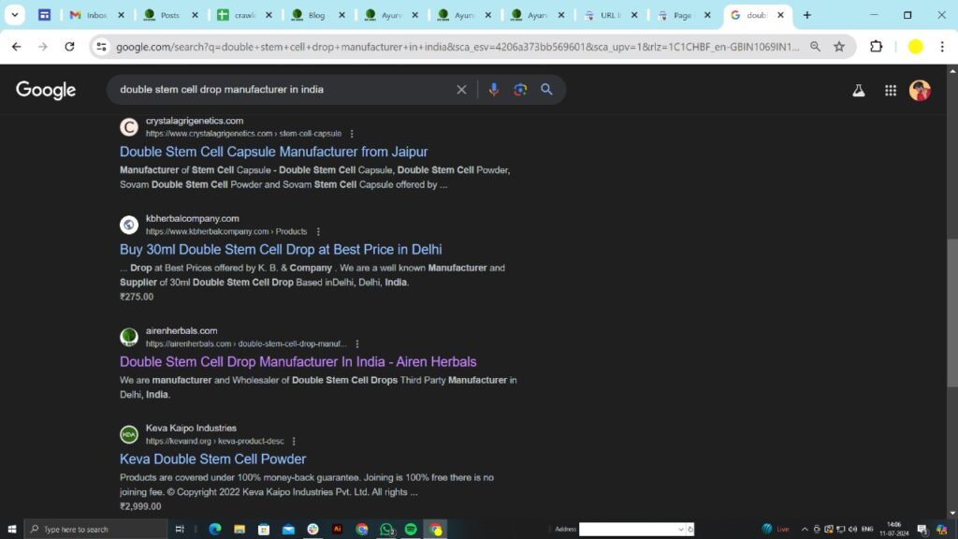Open Search Labs flask icon

click(859, 91)
